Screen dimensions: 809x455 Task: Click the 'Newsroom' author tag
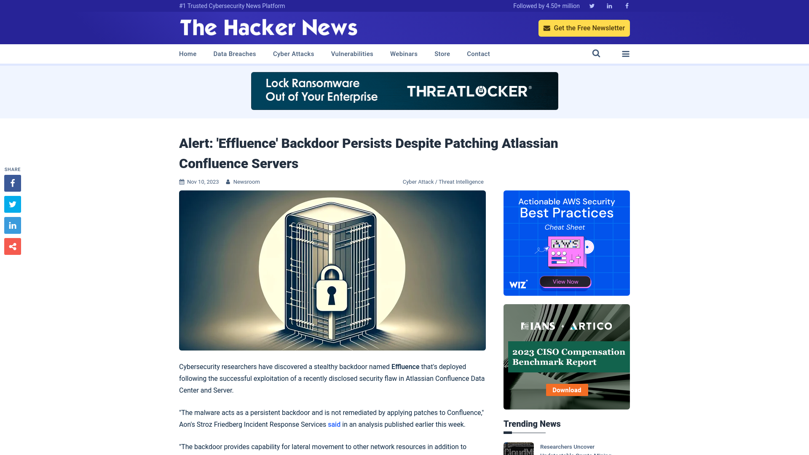pyautogui.click(x=246, y=182)
